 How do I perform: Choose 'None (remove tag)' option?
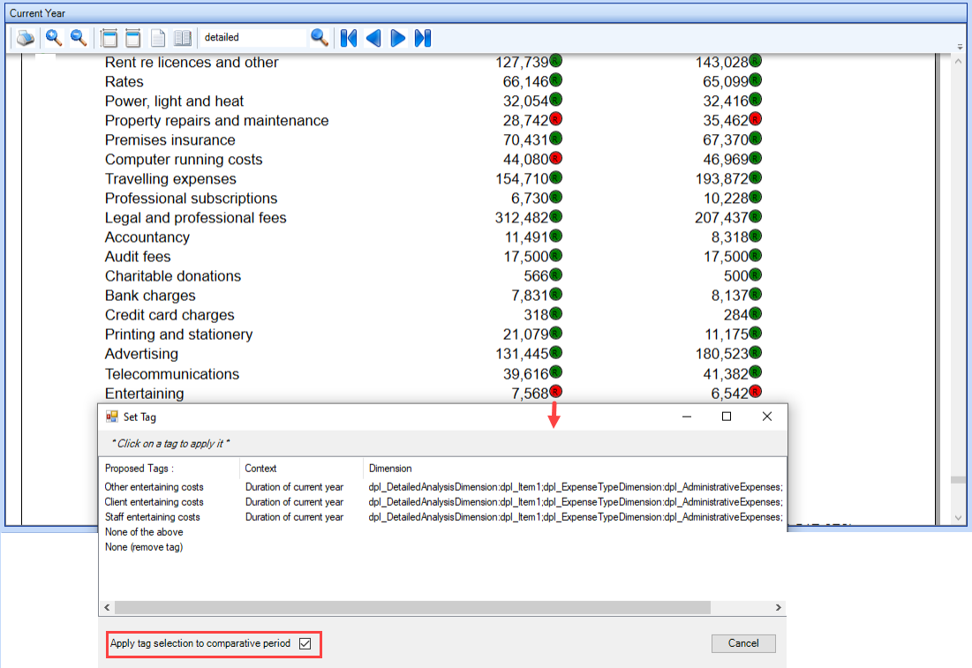[144, 546]
